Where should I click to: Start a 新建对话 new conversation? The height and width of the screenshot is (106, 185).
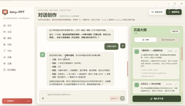click(174, 12)
